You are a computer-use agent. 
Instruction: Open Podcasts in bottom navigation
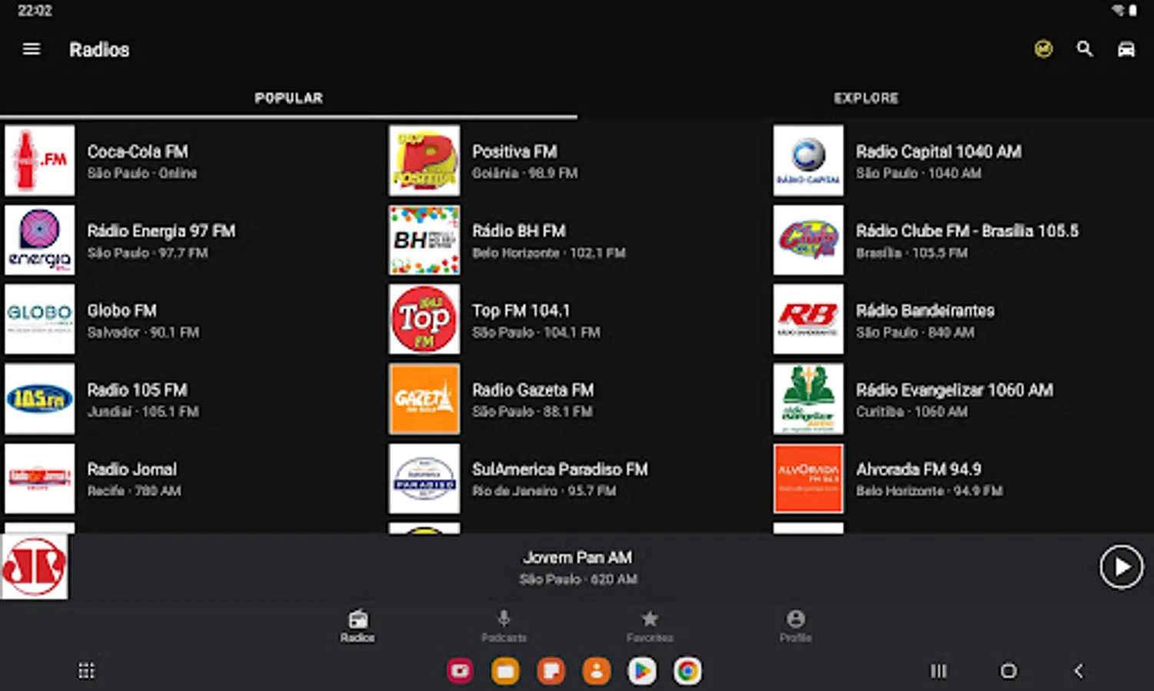coord(504,626)
